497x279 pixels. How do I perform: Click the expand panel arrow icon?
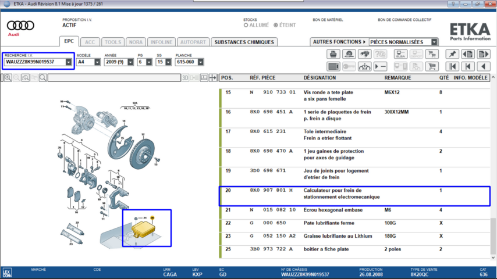[x=213, y=77]
